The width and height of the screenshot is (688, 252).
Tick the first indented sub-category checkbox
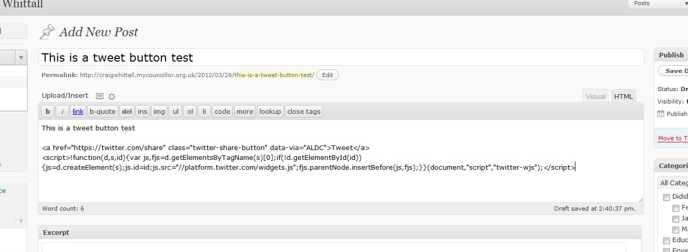tap(676, 208)
